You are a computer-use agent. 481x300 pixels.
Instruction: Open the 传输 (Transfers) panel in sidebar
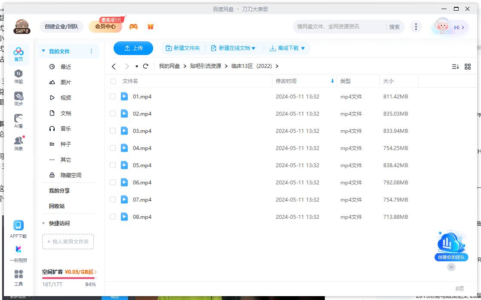(18, 77)
